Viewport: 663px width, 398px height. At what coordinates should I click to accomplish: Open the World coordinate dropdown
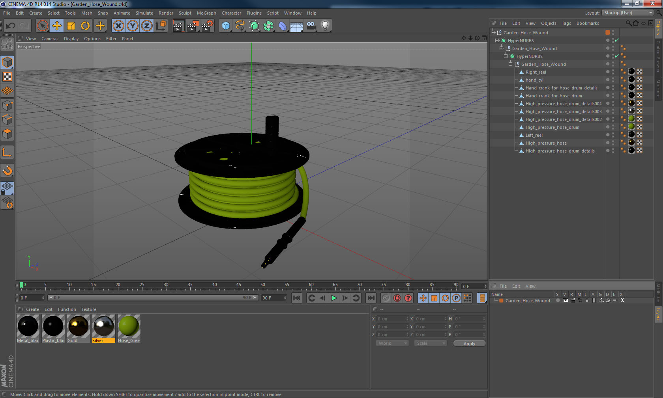(x=392, y=343)
